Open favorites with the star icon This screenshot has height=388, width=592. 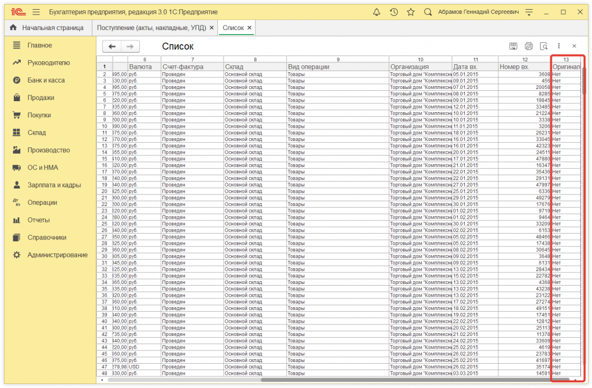410,12
